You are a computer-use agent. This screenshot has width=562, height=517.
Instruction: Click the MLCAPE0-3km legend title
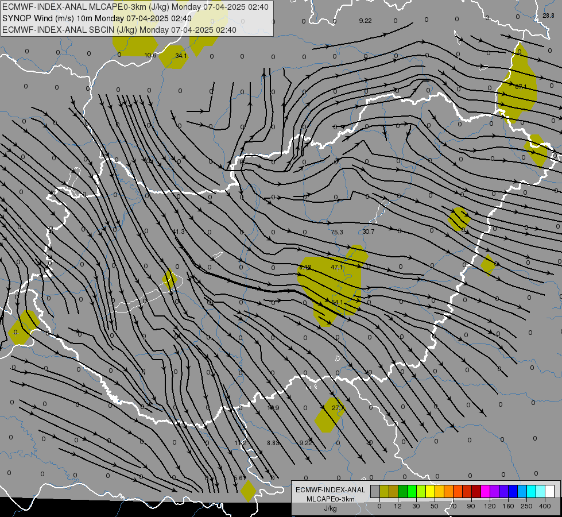click(331, 499)
